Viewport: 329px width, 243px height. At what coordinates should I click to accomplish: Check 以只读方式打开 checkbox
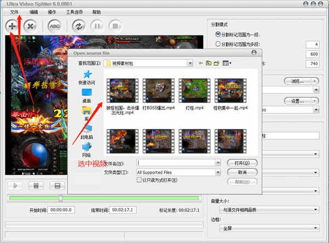(139, 180)
